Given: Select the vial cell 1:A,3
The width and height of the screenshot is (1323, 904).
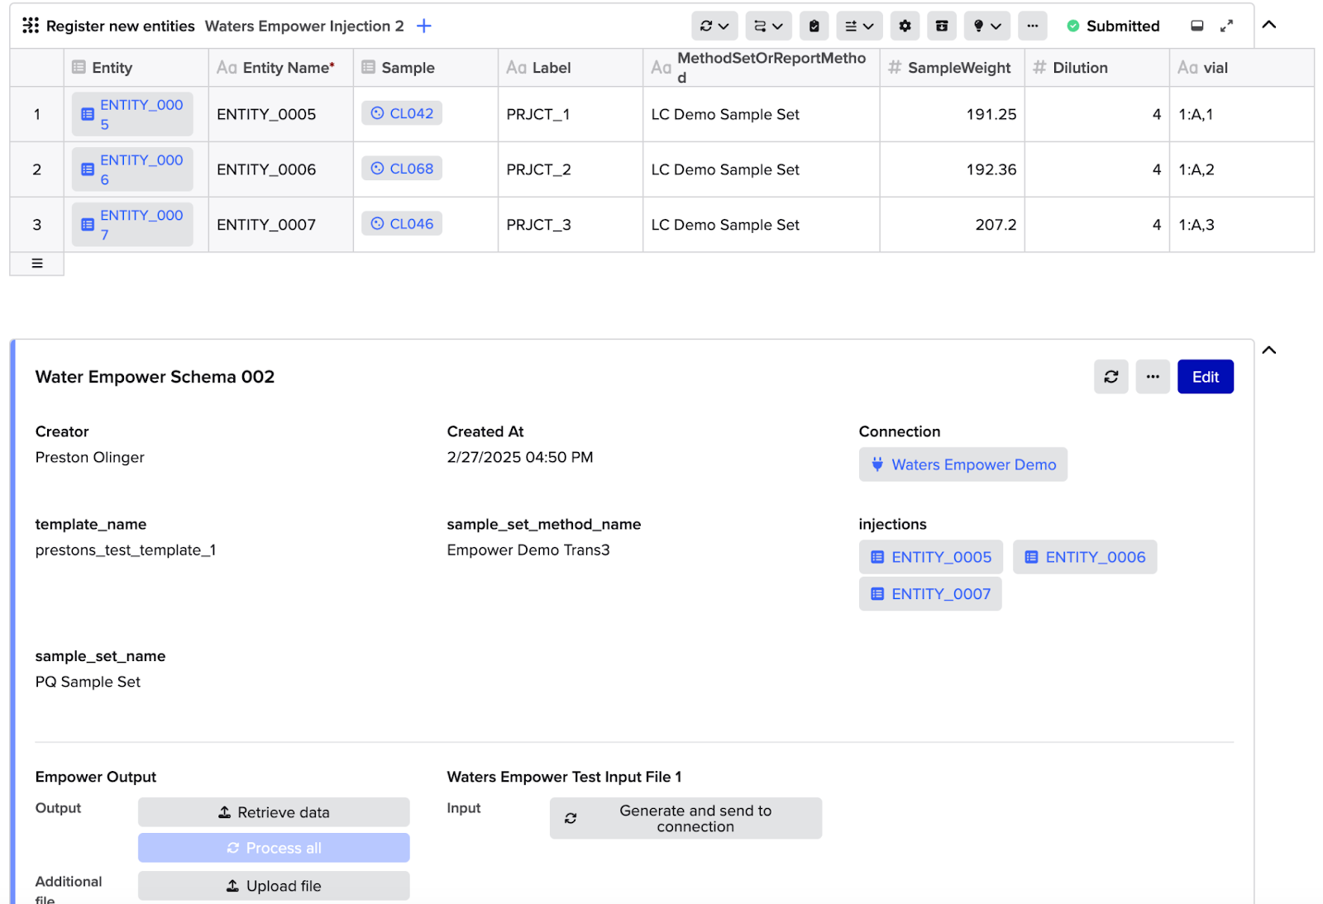Looking at the screenshot, I should tap(1242, 225).
